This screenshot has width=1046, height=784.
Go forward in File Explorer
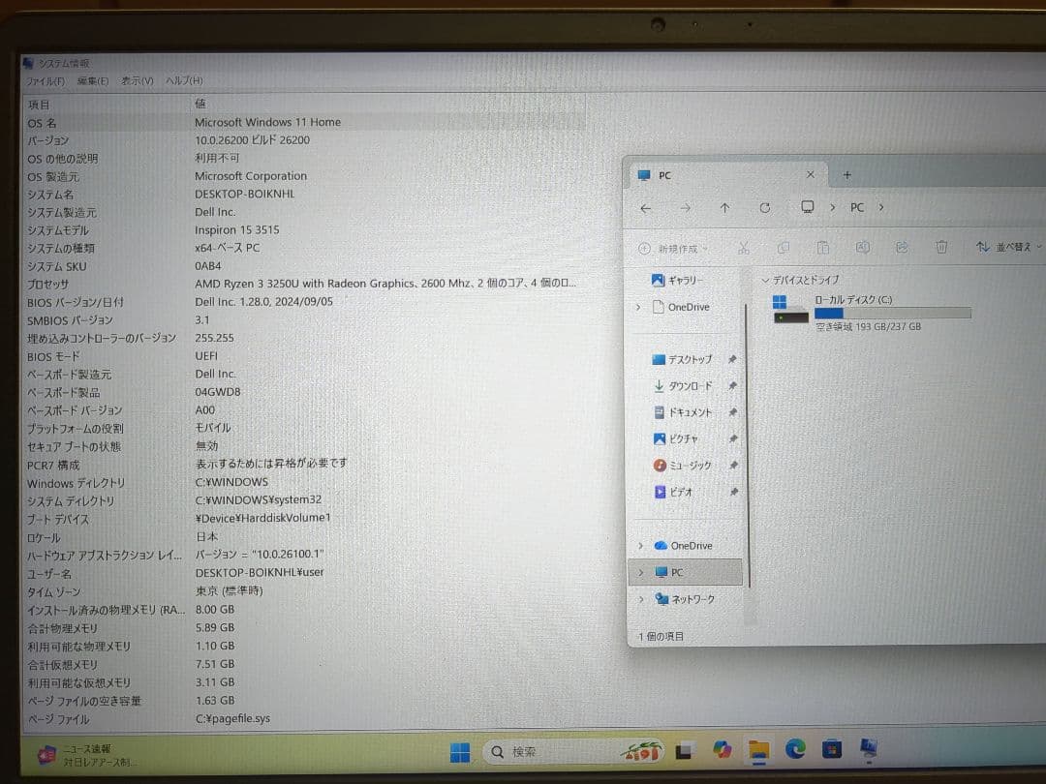685,209
